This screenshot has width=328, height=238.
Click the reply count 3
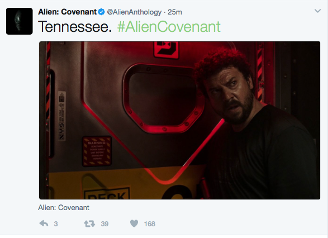pos(56,224)
